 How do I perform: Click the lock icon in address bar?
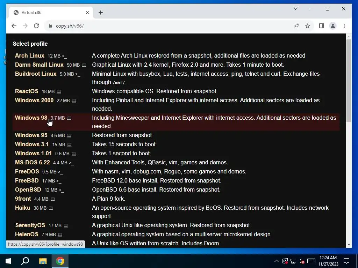pyautogui.click(x=50, y=26)
